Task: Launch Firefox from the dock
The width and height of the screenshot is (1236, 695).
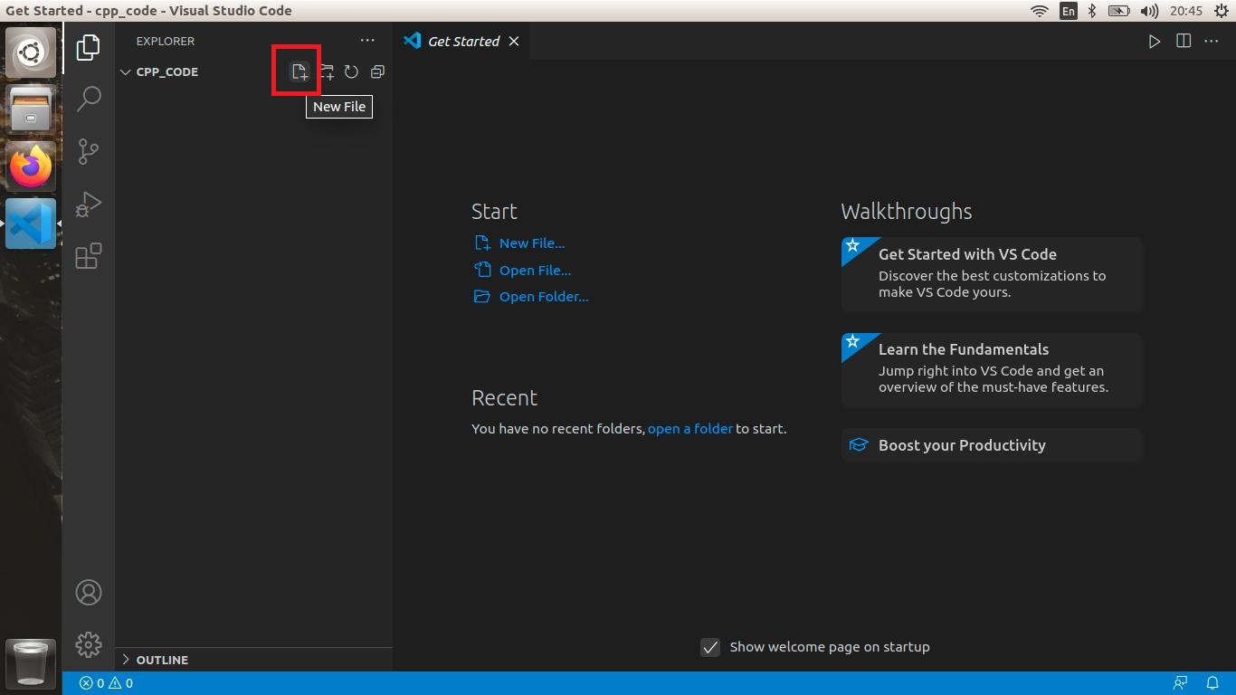Action: pyautogui.click(x=31, y=167)
